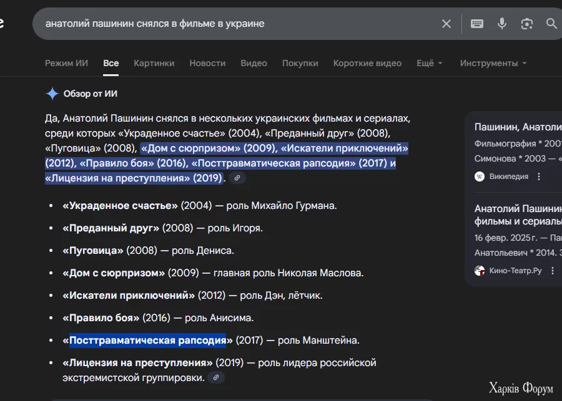Click the magnifying glass search icon
The image size is (562, 401).
coord(551,24)
